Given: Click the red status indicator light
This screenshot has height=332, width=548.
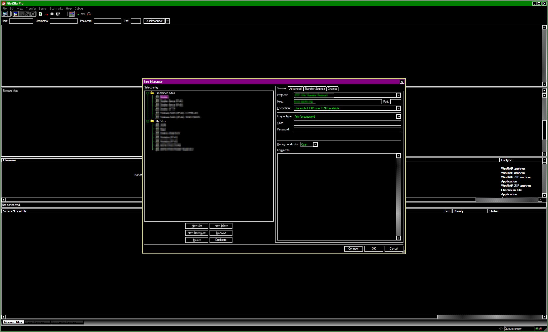Looking at the screenshot, I should coord(541,329).
